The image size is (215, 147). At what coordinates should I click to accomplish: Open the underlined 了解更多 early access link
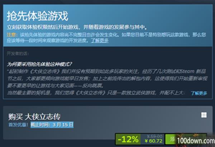click(100, 40)
